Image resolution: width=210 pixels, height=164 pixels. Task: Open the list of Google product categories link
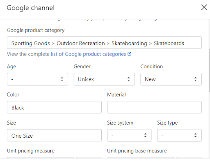tap(88, 54)
